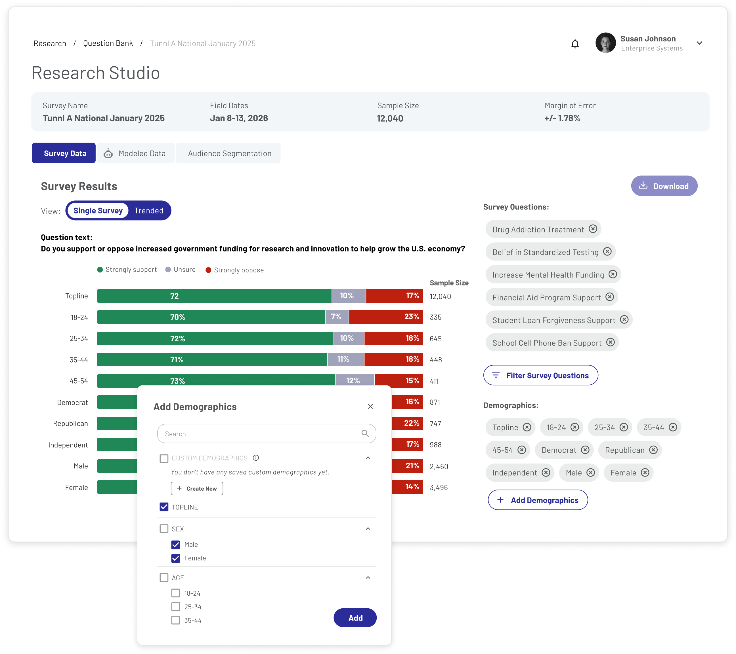
Task: Remove the Female demographic chip
Action: click(645, 473)
